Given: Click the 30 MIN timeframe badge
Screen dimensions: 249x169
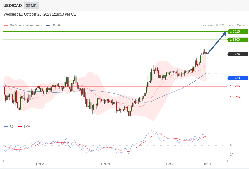Looking at the screenshot, I should click(x=32, y=6).
